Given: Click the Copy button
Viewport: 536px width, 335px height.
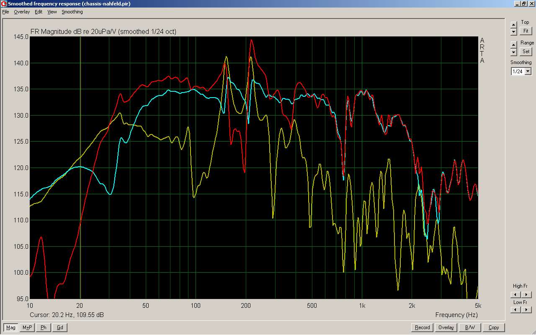Looking at the screenshot, I should coord(493,327).
